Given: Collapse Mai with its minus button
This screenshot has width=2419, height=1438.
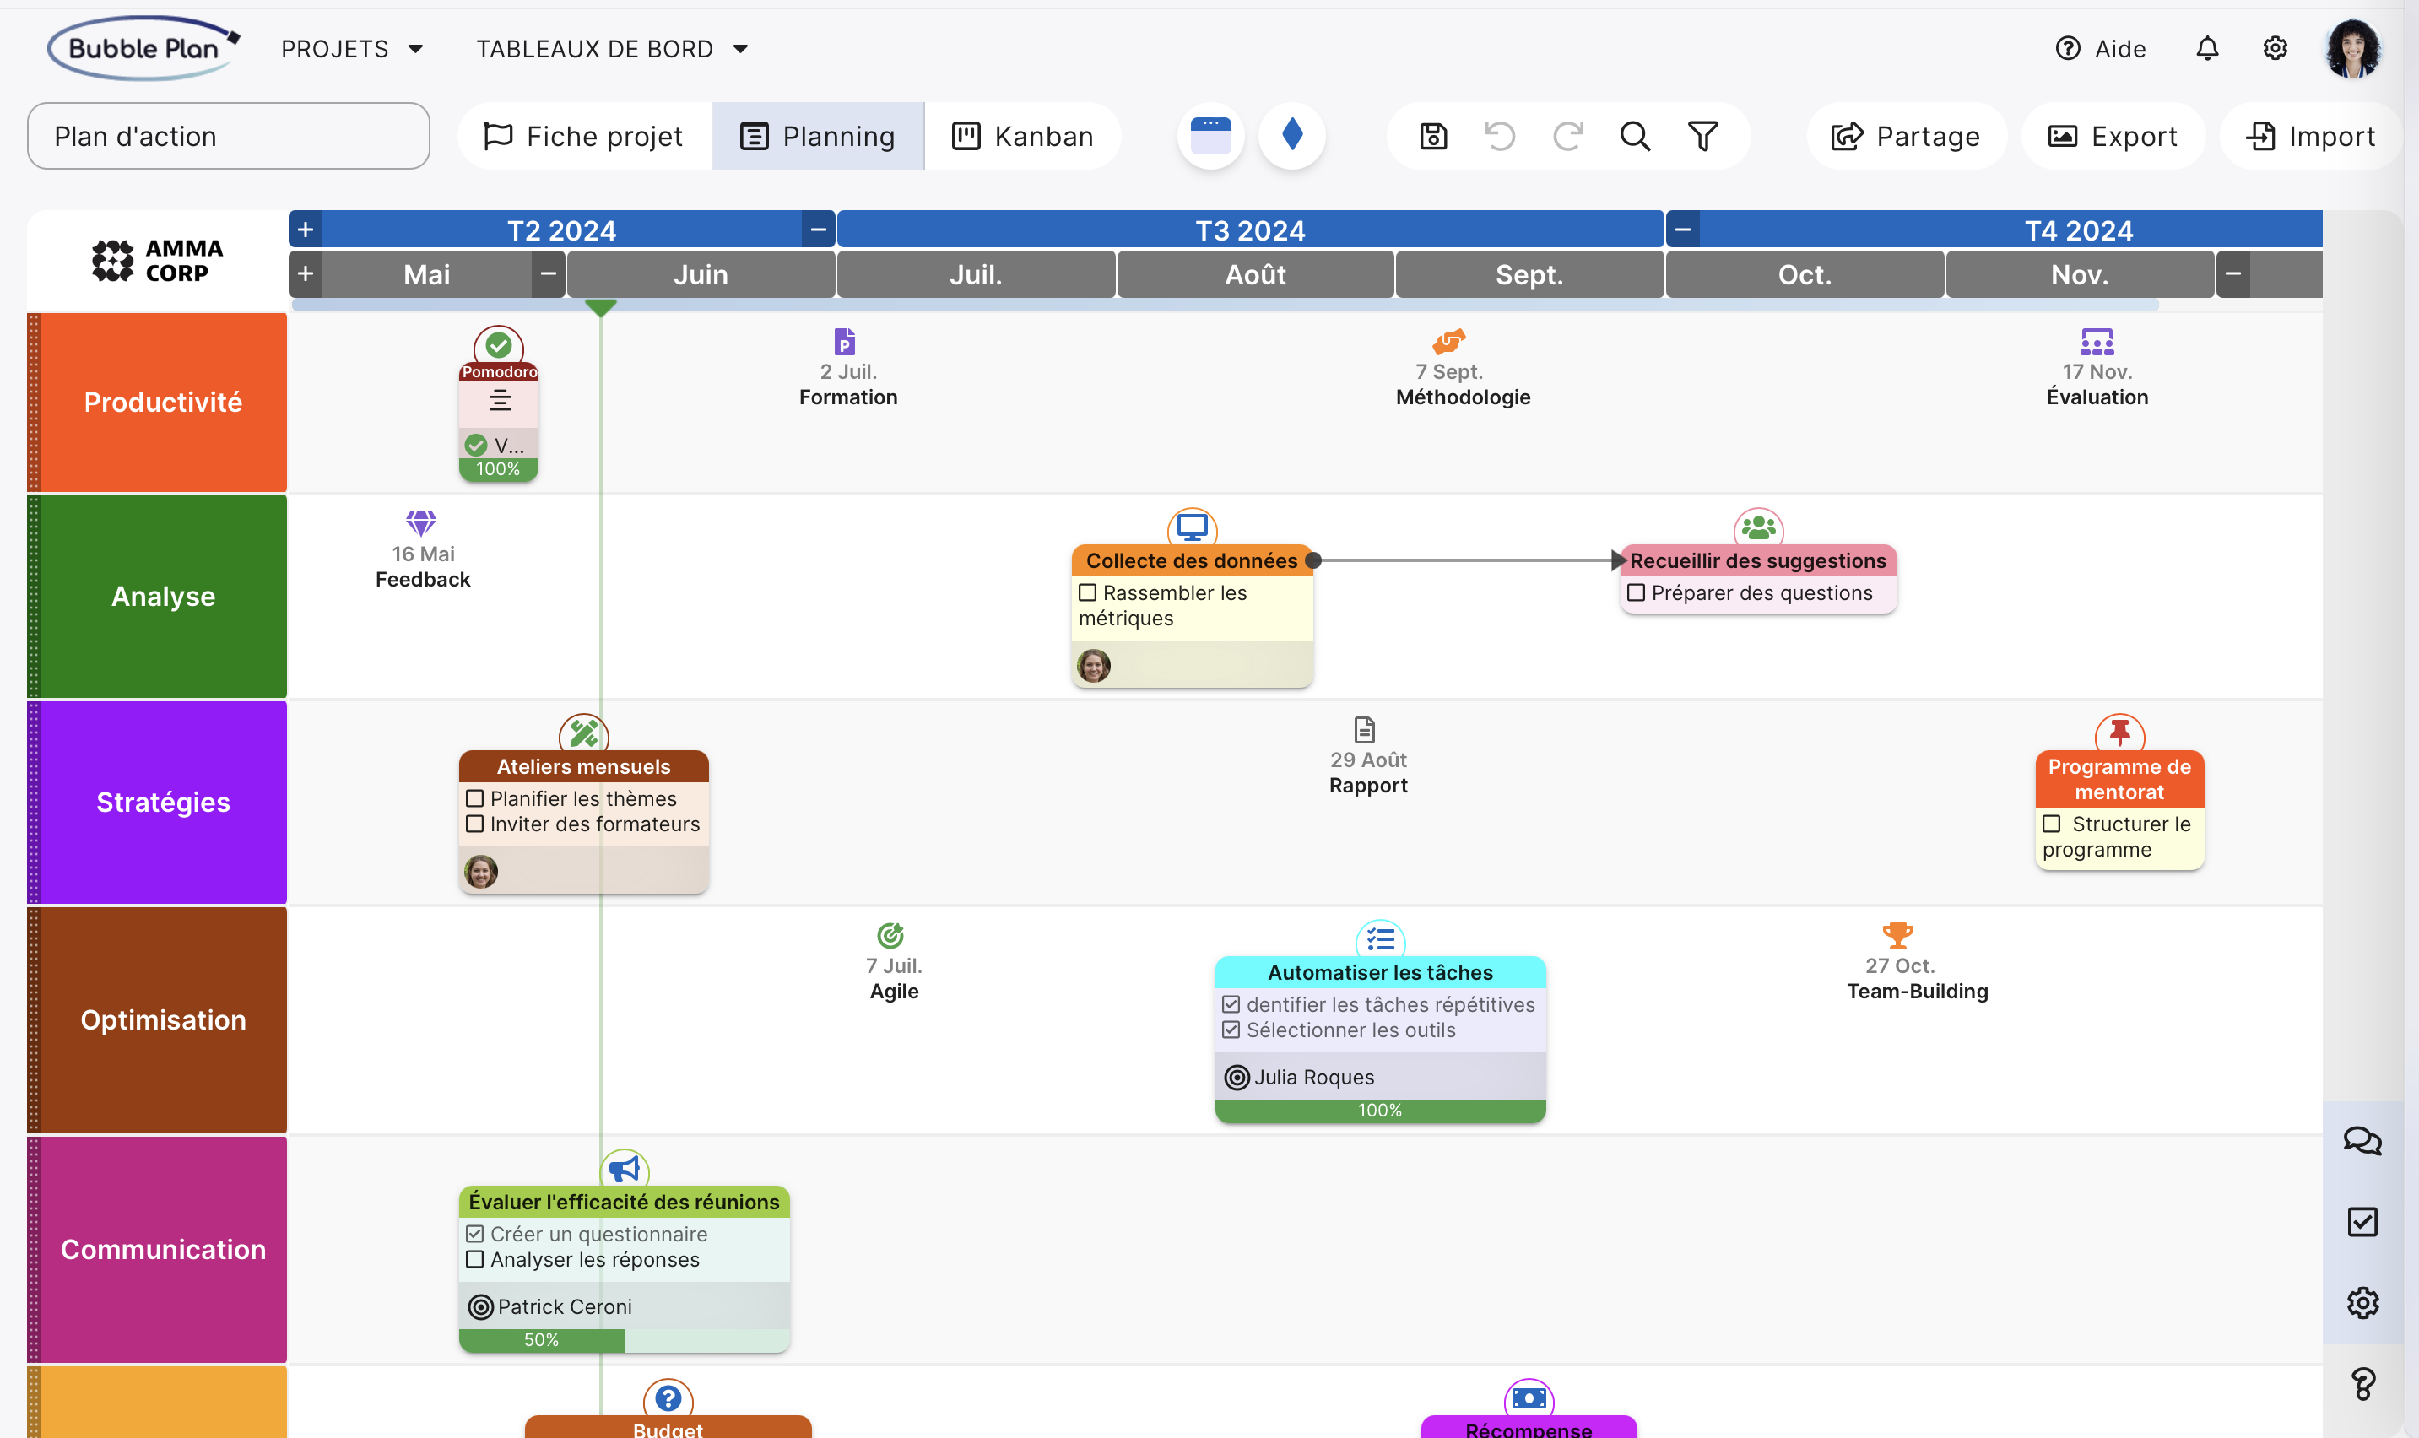Looking at the screenshot, I should tap(548, 274).
